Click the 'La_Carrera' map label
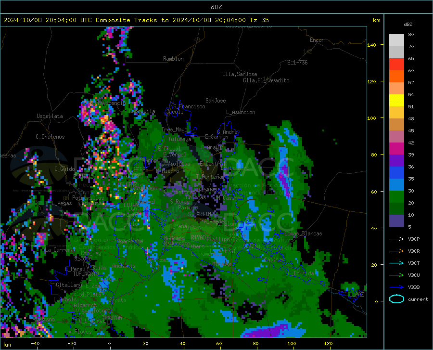 [59, 250]
